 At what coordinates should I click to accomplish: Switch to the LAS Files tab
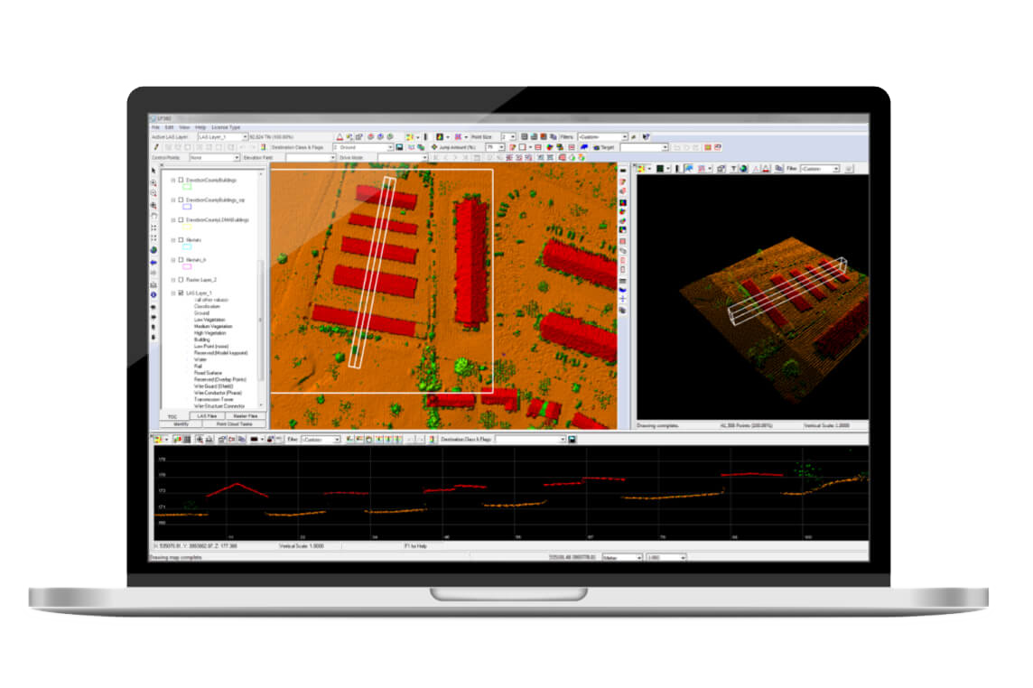click(207, 416)
